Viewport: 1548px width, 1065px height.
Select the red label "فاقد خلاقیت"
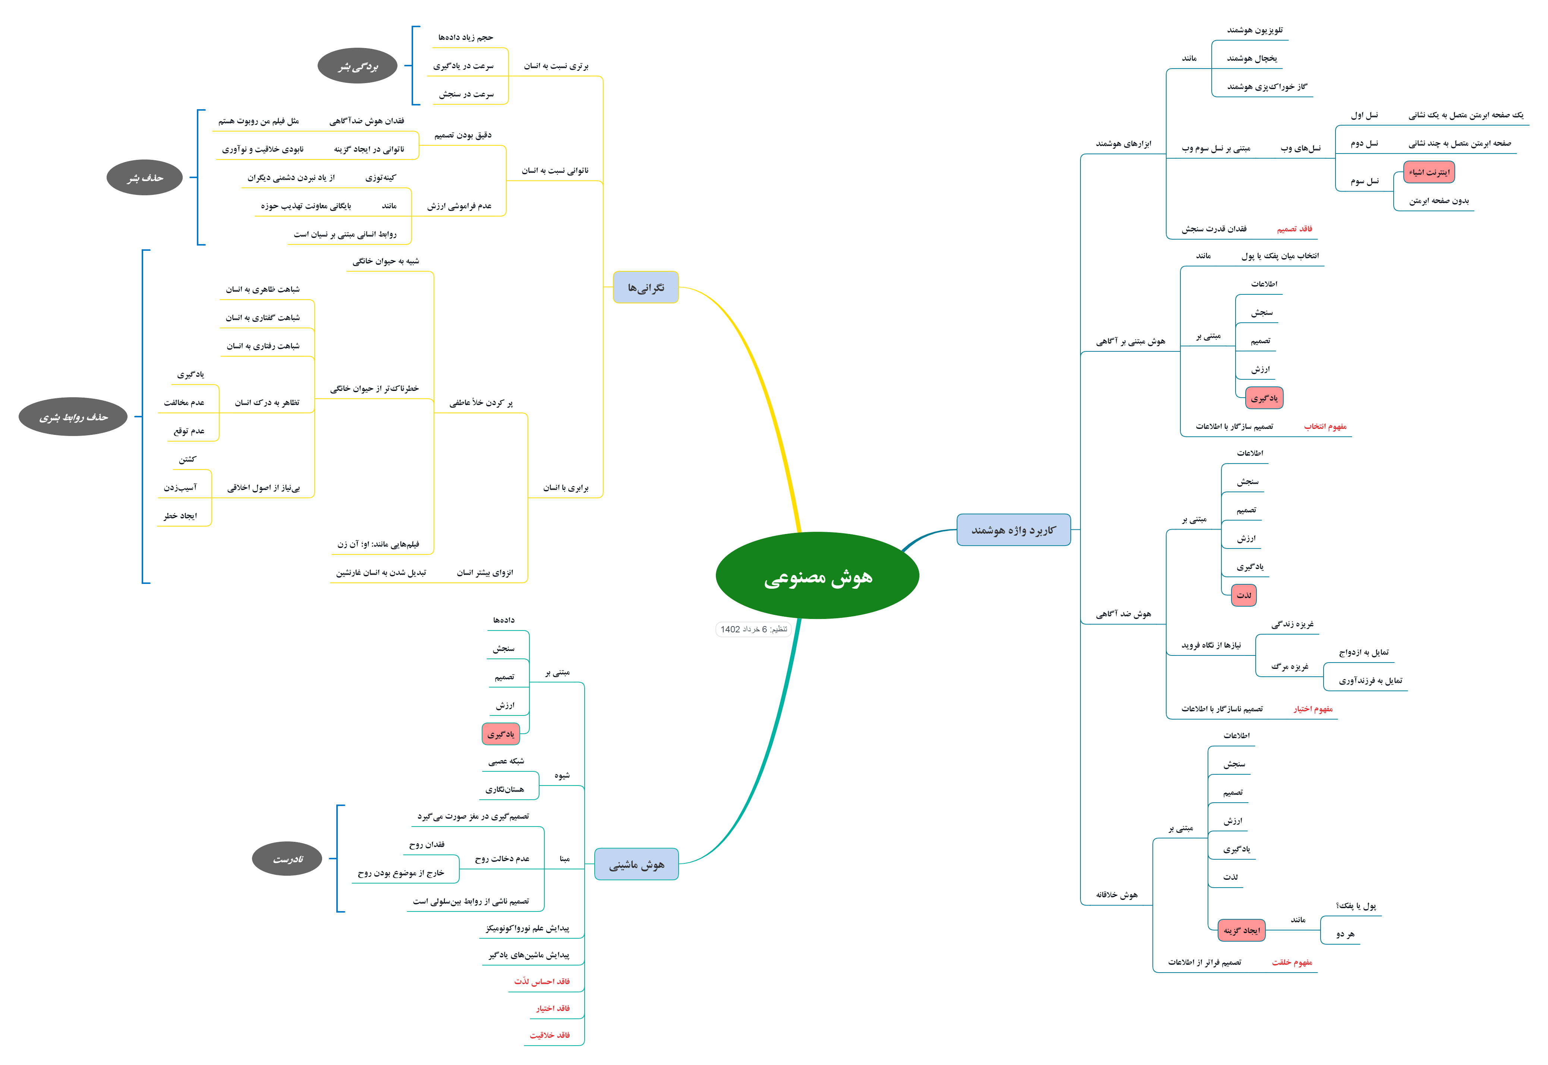coord(550,1036)
